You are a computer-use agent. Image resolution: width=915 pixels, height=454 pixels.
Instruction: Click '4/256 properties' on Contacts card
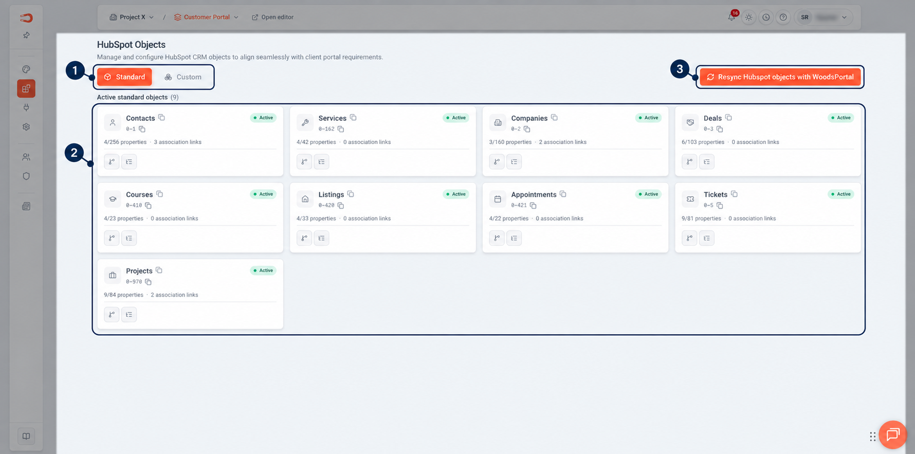pyautogui.click(x=125, y=142)
